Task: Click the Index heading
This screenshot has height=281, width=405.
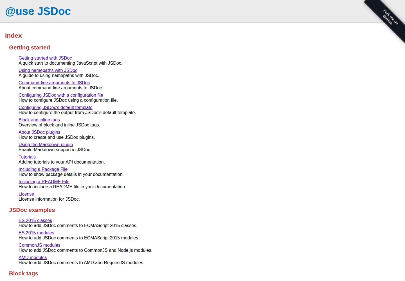Action: (x=13, y=36)
